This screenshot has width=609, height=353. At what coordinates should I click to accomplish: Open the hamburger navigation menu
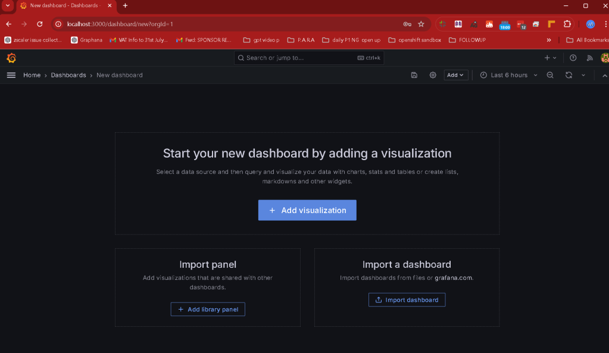pos(11,76)
